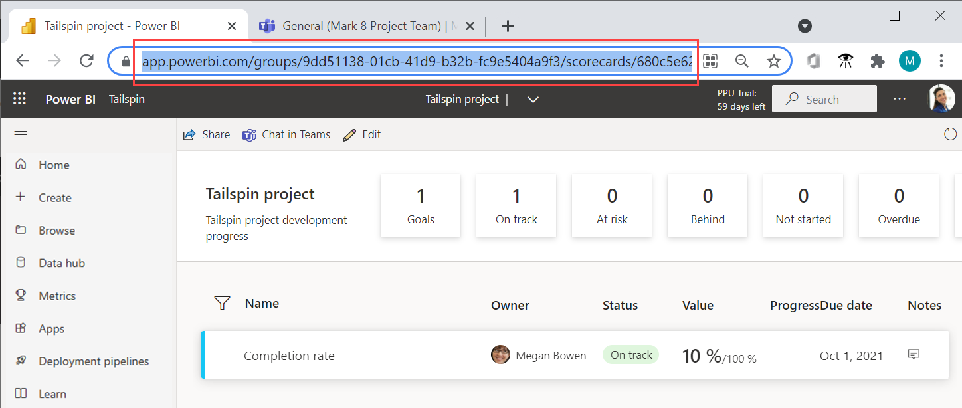Click the 10 % value of Completion rate
This screenshot has width=962, height=408.
pos(702,356)
